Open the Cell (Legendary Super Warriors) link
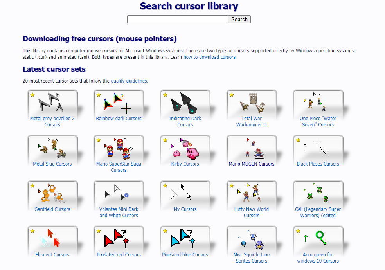385x270 pixels. tap(318, 212)
